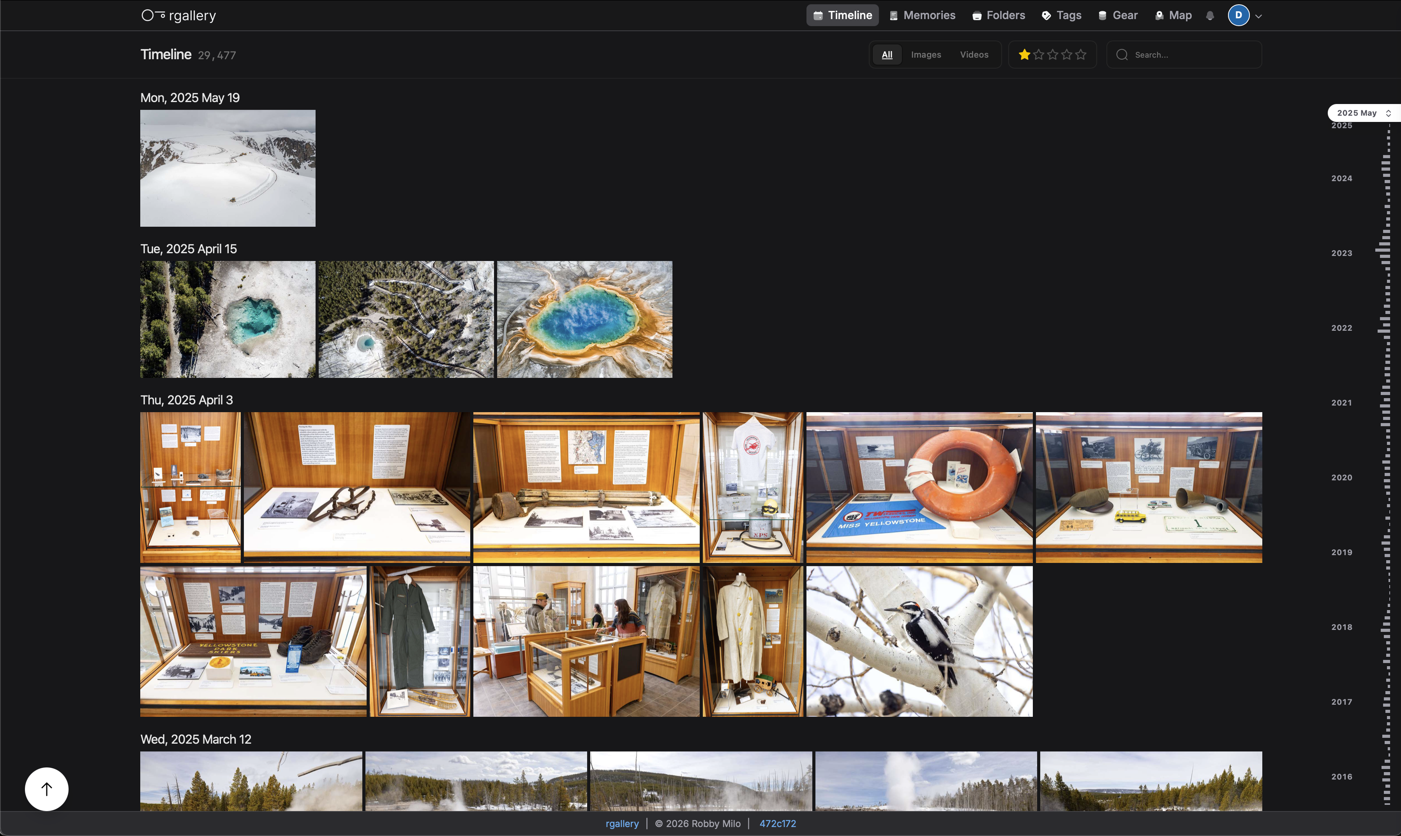Open the 472c172 commit link
The height and width of the screenshot is (836, 1401).
coord(777,824)
